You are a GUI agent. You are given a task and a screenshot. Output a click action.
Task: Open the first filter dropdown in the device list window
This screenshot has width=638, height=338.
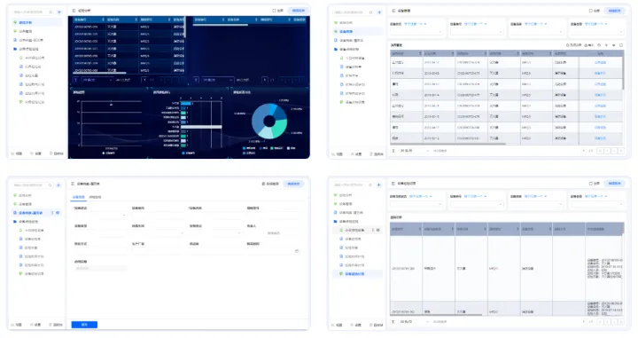[x=416, y=32]
